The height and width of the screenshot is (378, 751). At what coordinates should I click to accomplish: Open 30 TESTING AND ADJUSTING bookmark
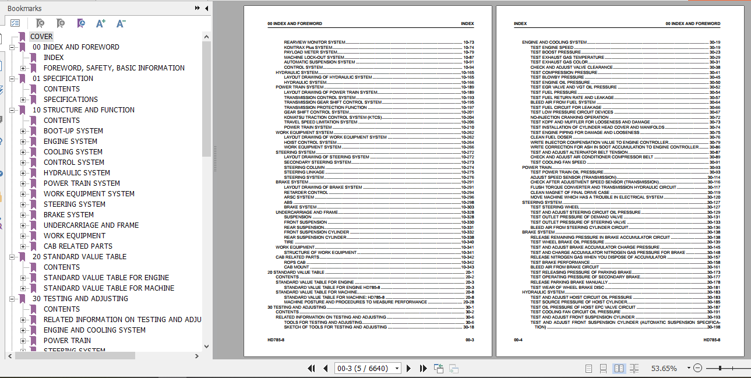[x=80, y=299]
